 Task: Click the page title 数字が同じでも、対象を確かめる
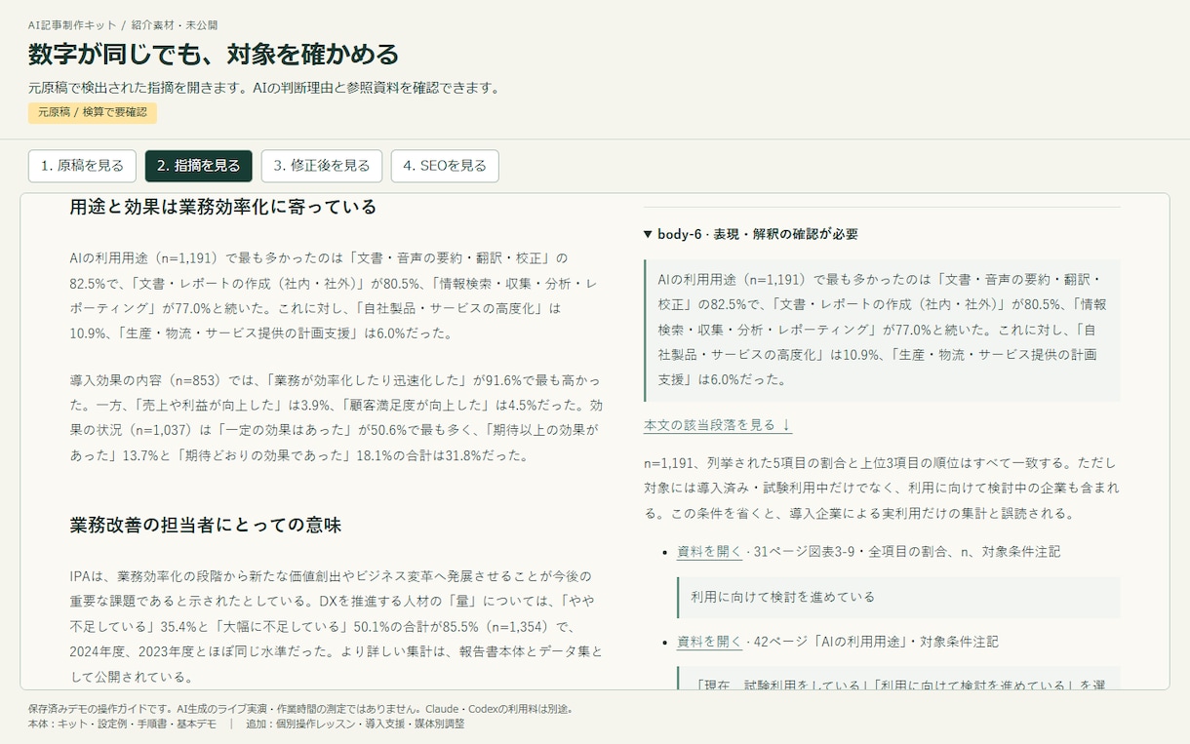coord(214,54)
